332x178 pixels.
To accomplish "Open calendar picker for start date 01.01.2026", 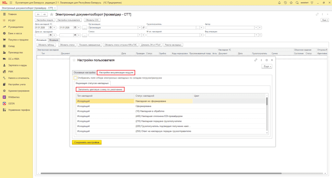I will pyautogui.click(x=50, y=28).
